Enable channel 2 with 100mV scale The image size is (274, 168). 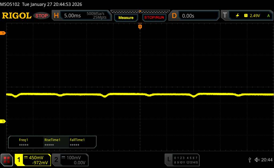click(70, 160)
